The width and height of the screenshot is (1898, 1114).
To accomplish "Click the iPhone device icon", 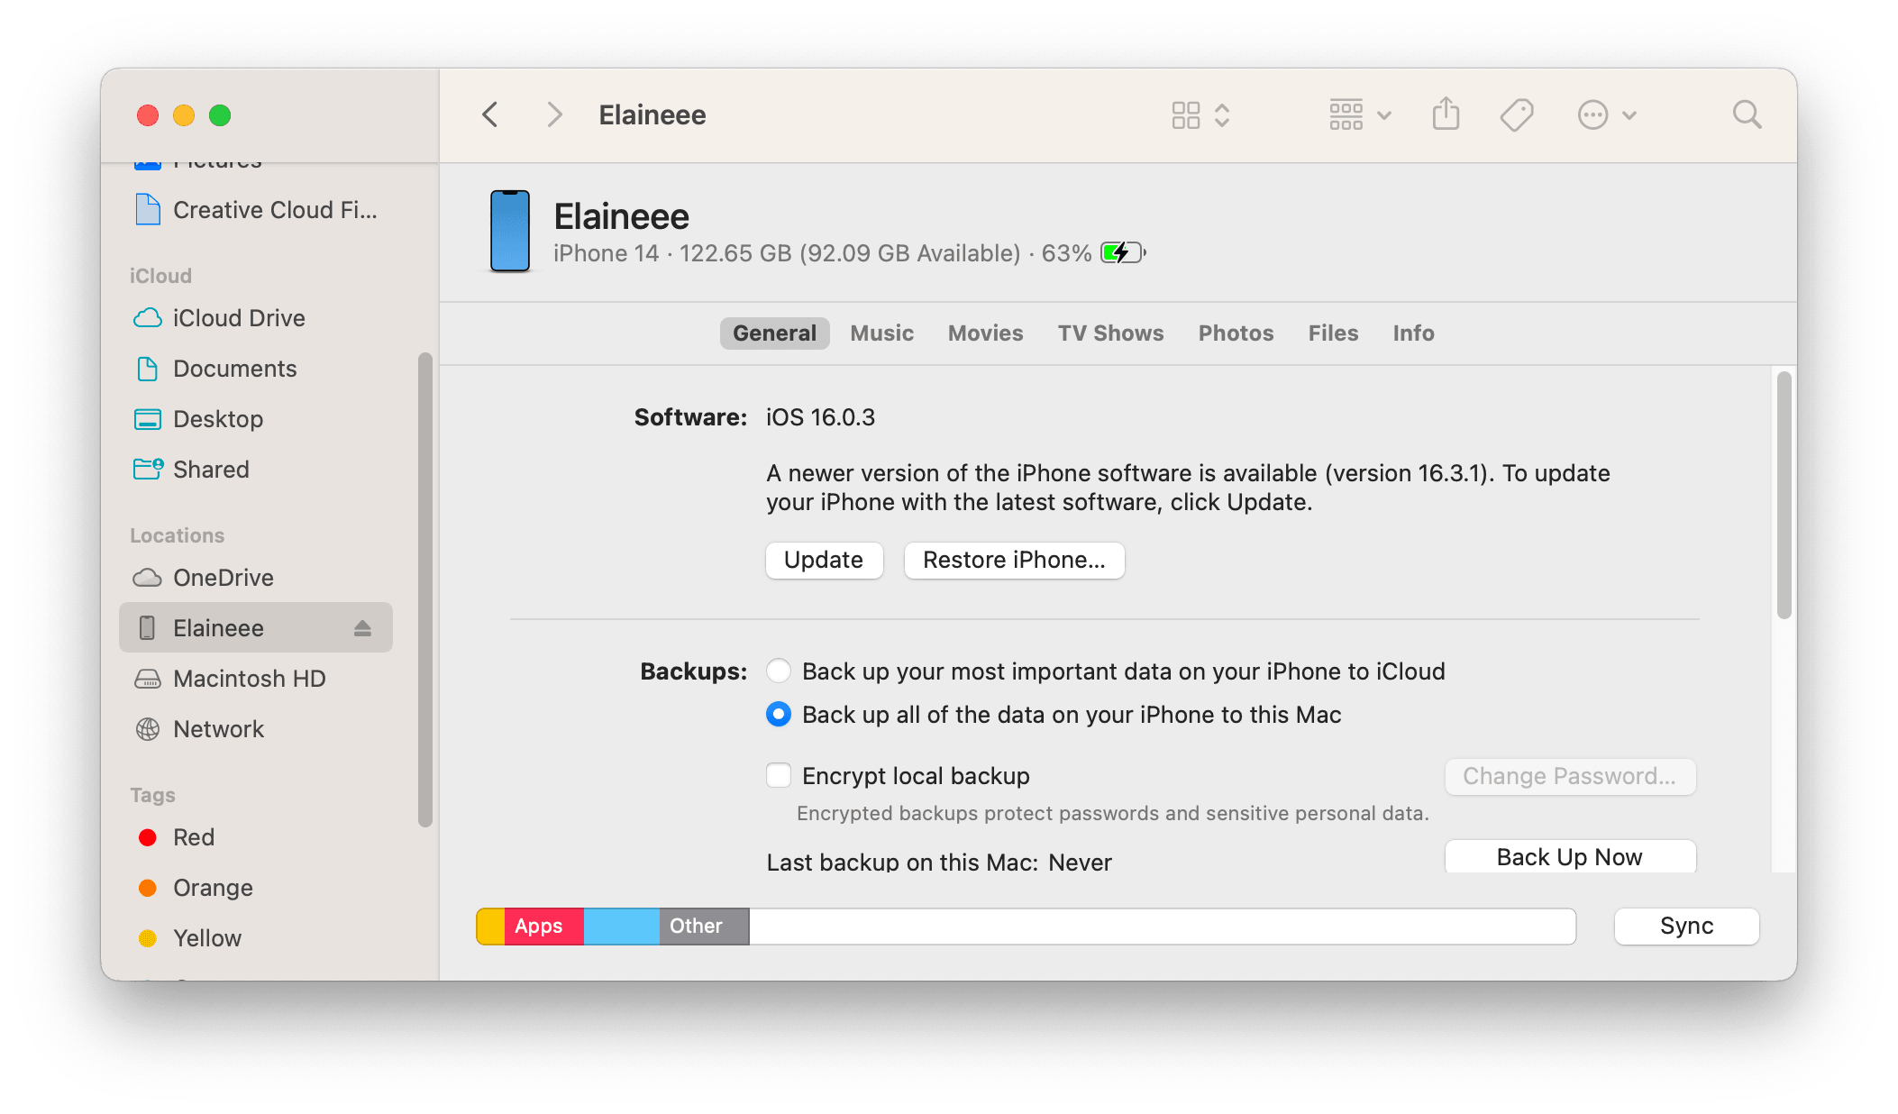I will point(509,231).
